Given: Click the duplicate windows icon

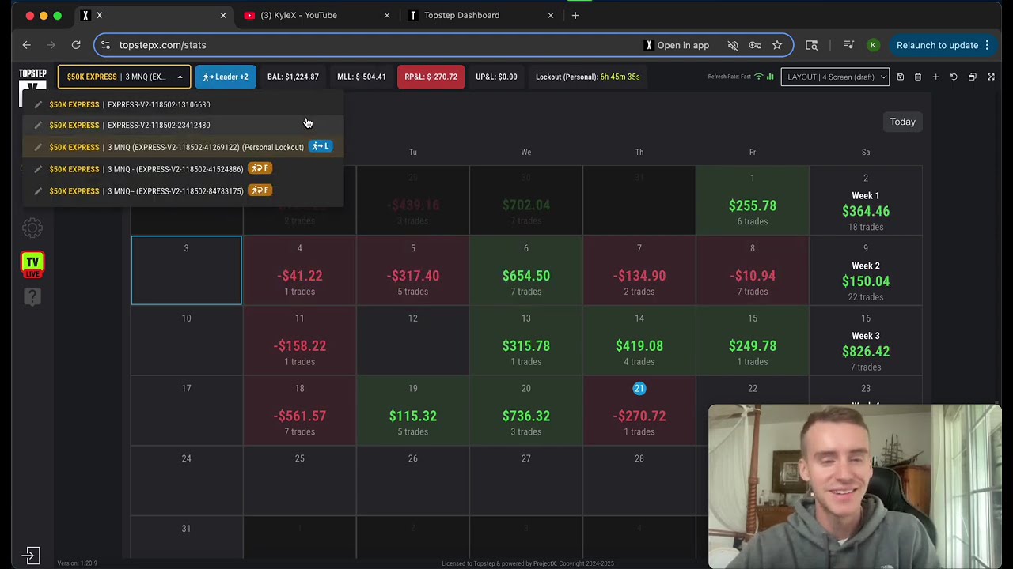Looking at the screenshot, I should pos(972,77).
